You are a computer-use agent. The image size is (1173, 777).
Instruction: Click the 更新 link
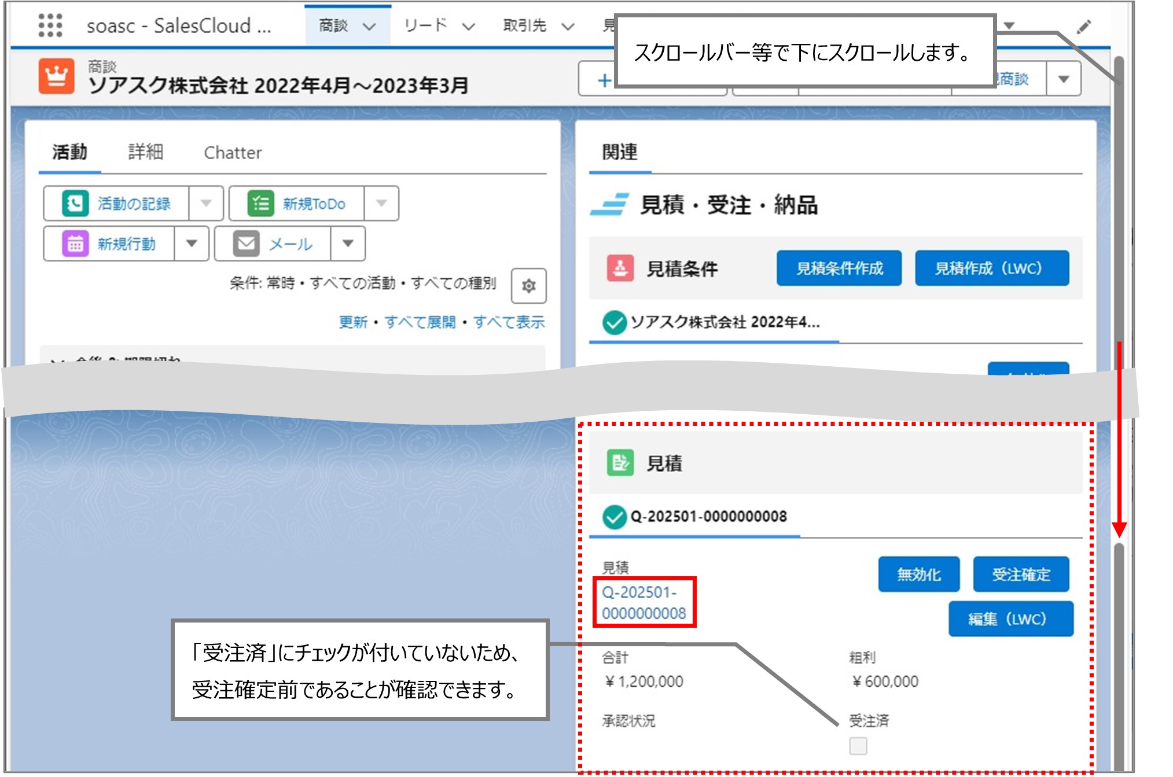click(x=353, y=322)
